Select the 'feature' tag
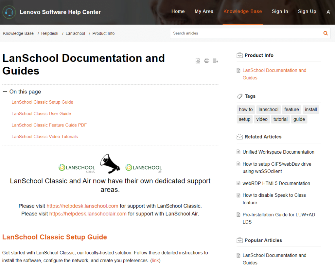 291,109
